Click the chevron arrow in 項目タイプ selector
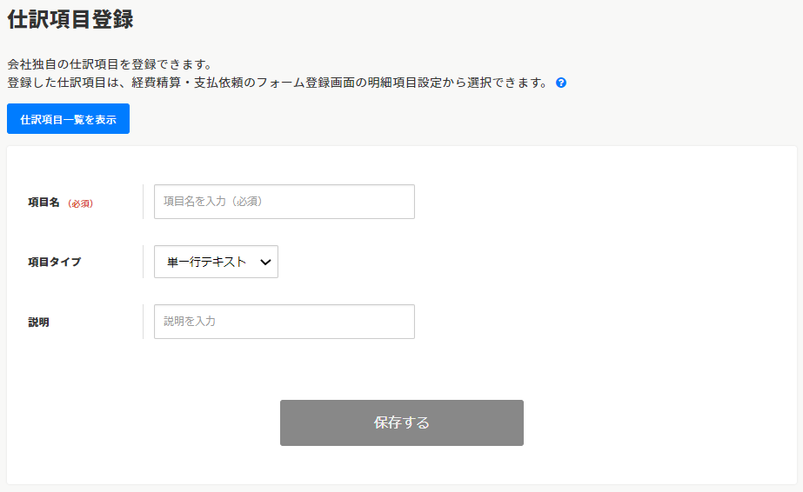The height and width of the screenshot is (492, 803). [x=265, y=262]
